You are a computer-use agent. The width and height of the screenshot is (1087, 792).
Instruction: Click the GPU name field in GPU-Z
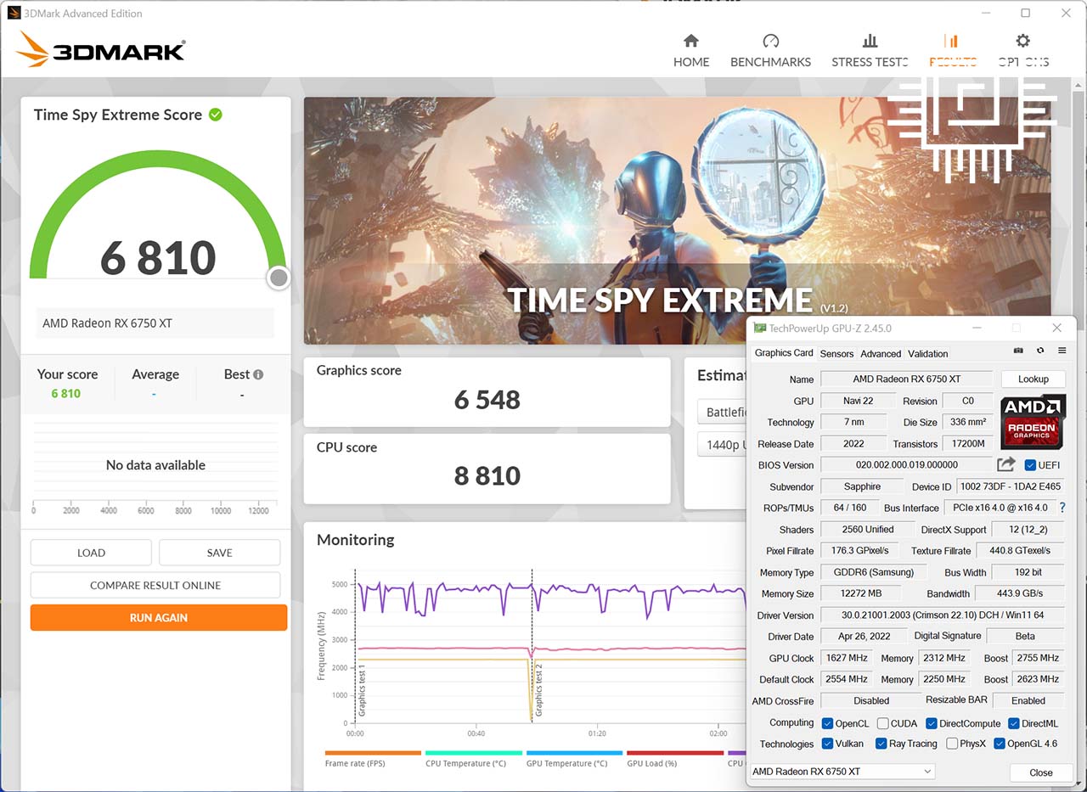click(906, 379)
